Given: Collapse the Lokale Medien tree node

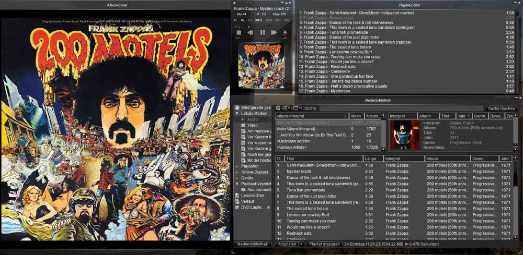Looking at the screenshot, I should tap(237, 114).
